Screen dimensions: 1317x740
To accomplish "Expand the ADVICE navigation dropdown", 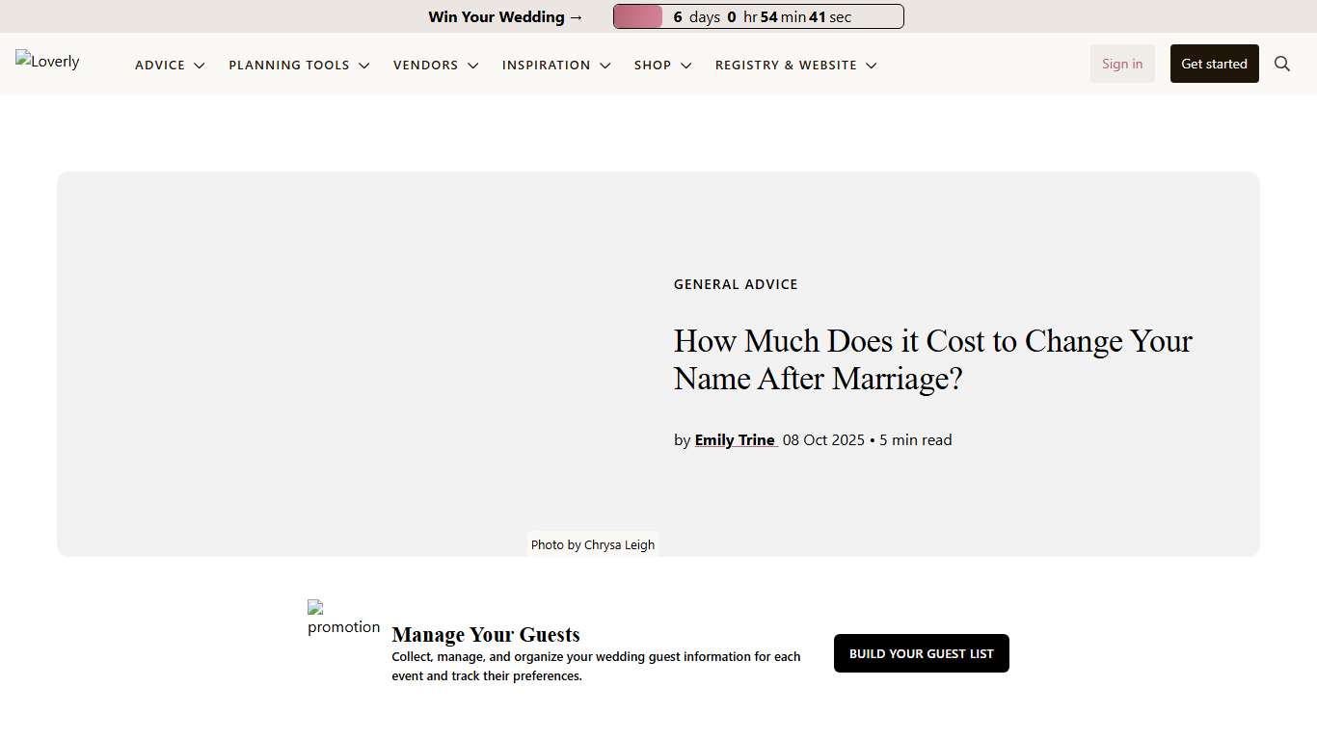I will [x=200, y=66].
